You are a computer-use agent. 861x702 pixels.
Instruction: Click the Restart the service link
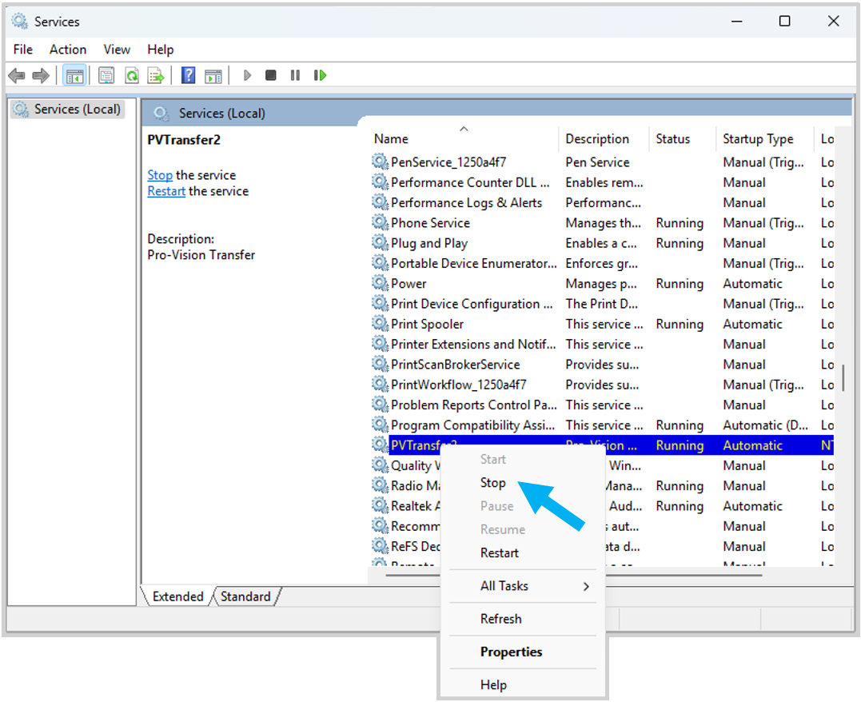(166, 191)
